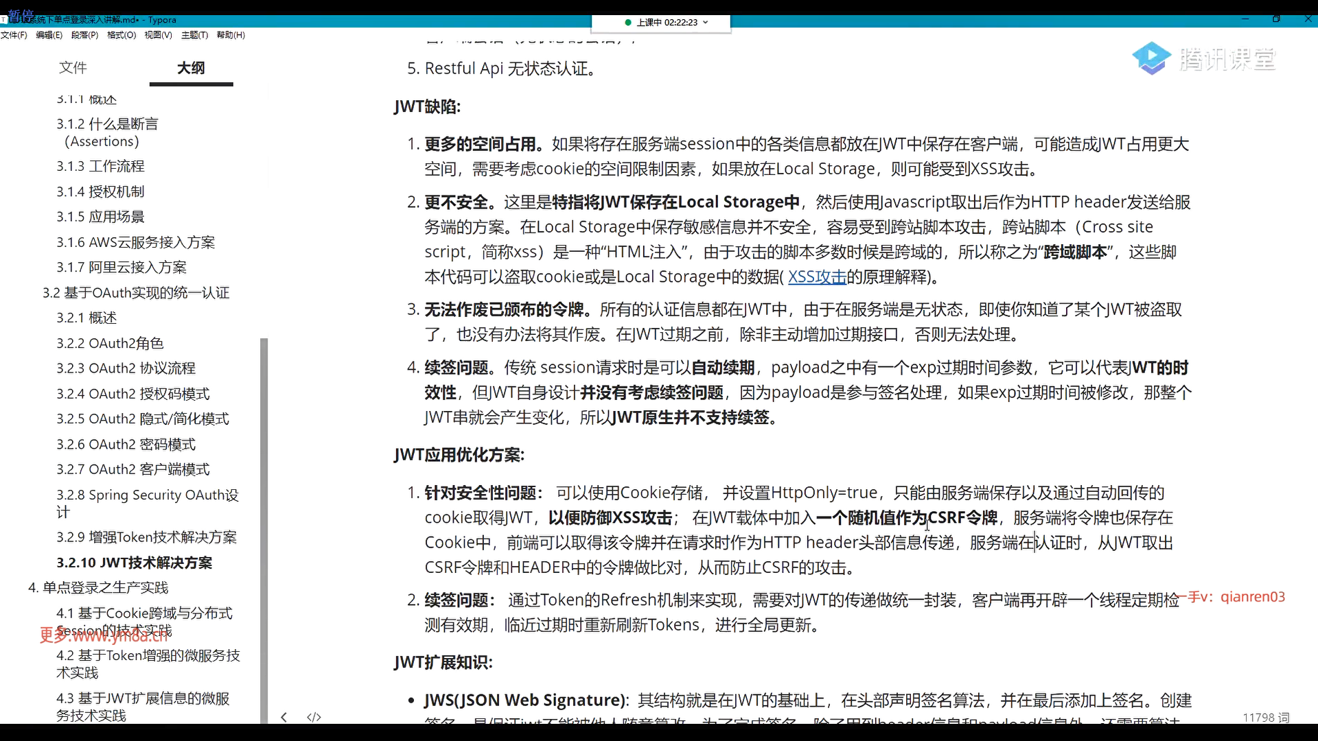This screenshot has width=1318, height=741.
Task: Select the 大纲 outline tab
Action: click(191, 67)
